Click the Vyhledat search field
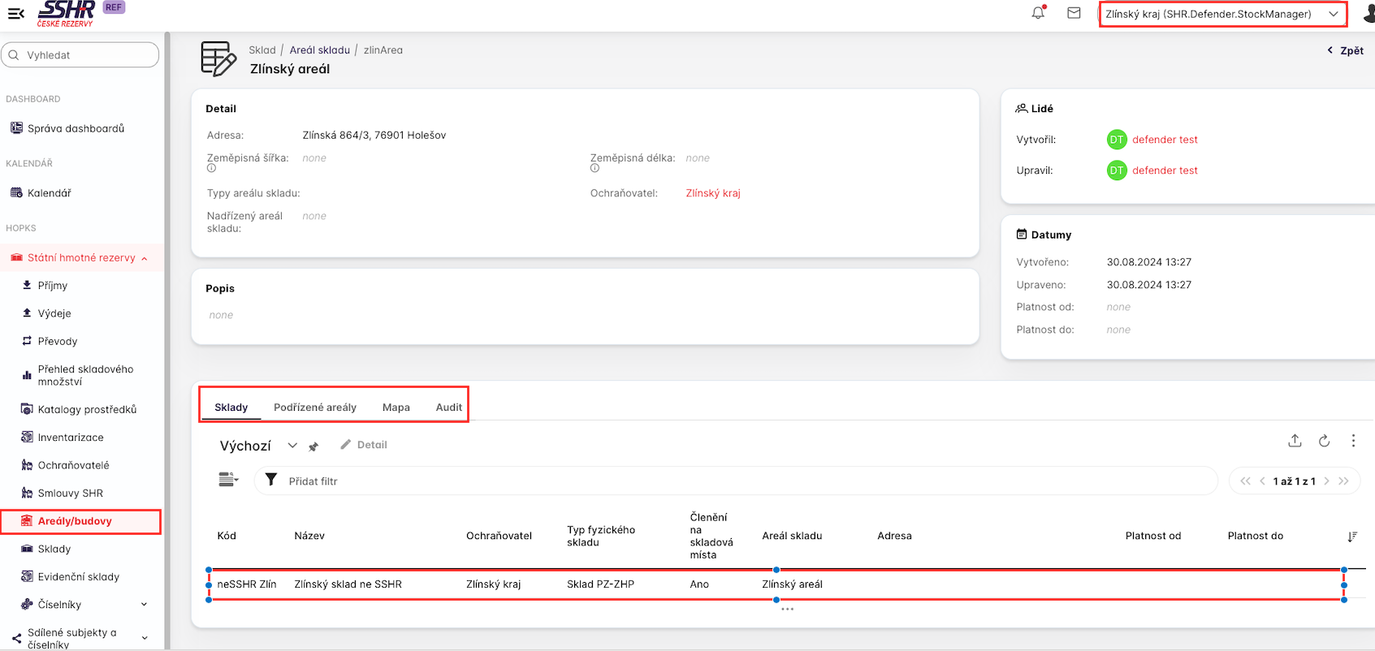 coord(81,55)
